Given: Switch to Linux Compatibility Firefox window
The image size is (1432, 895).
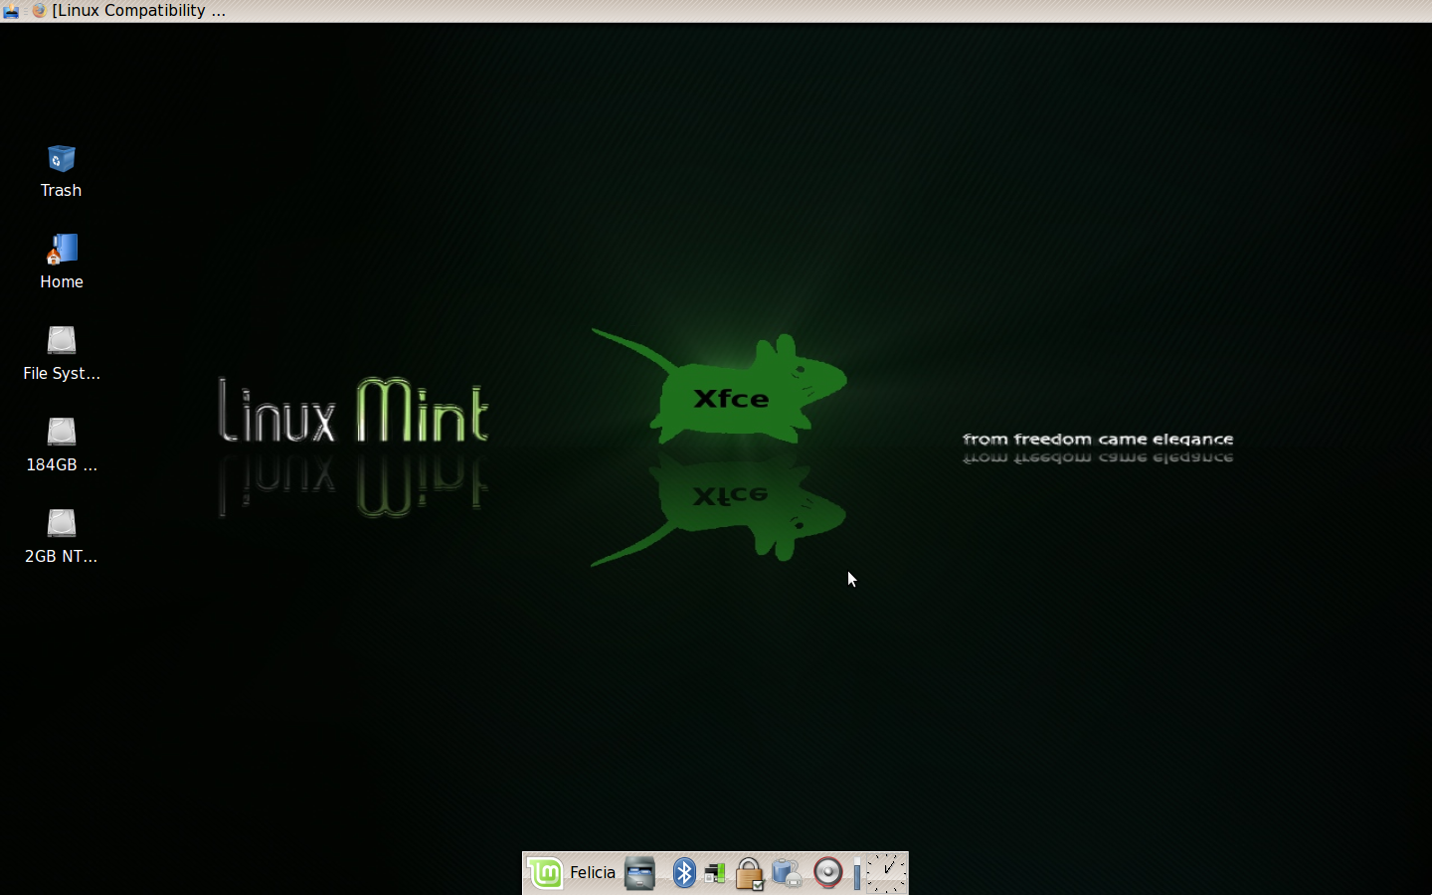Looking at the screenshot, I should click(138, 11).
